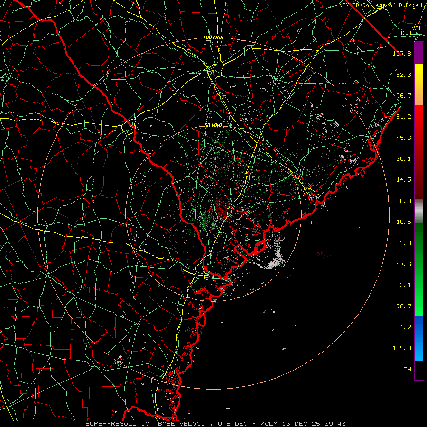Click the VEL legend title
This screenshot has height=427, width=427.
[417, 28]
